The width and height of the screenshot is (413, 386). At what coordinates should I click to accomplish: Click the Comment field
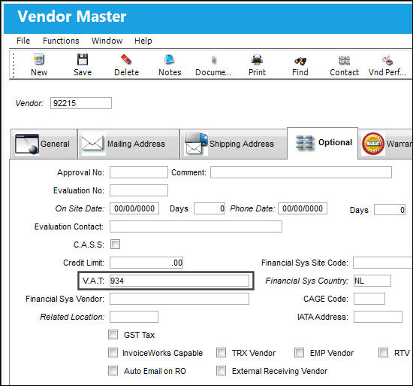point(301,172)
